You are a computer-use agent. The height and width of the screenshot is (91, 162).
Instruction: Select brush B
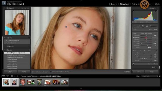[144, 51]
